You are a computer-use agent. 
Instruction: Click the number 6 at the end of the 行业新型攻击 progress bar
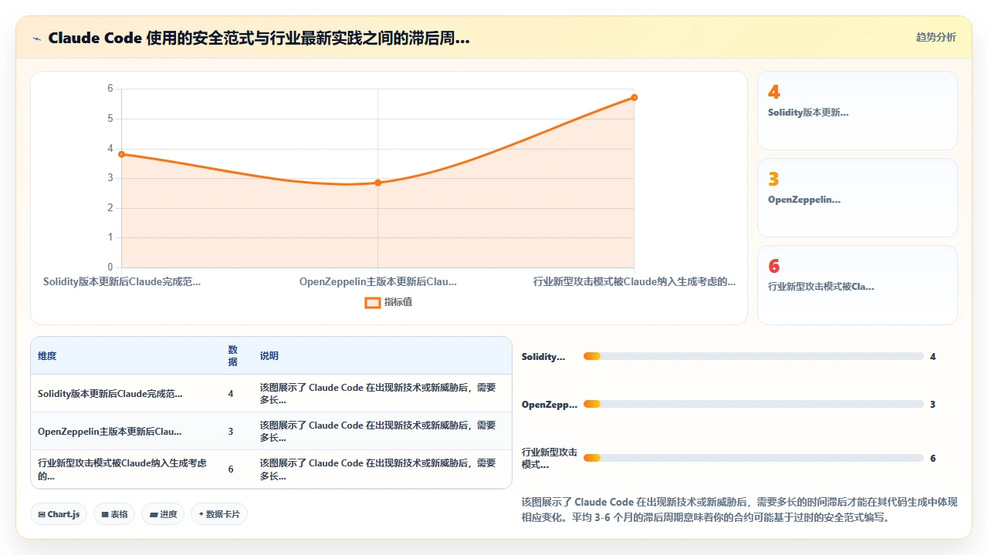tap(933, 459)
